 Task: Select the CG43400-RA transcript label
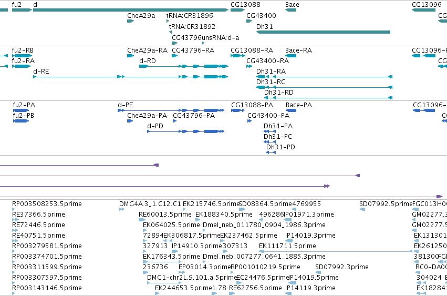268,61
